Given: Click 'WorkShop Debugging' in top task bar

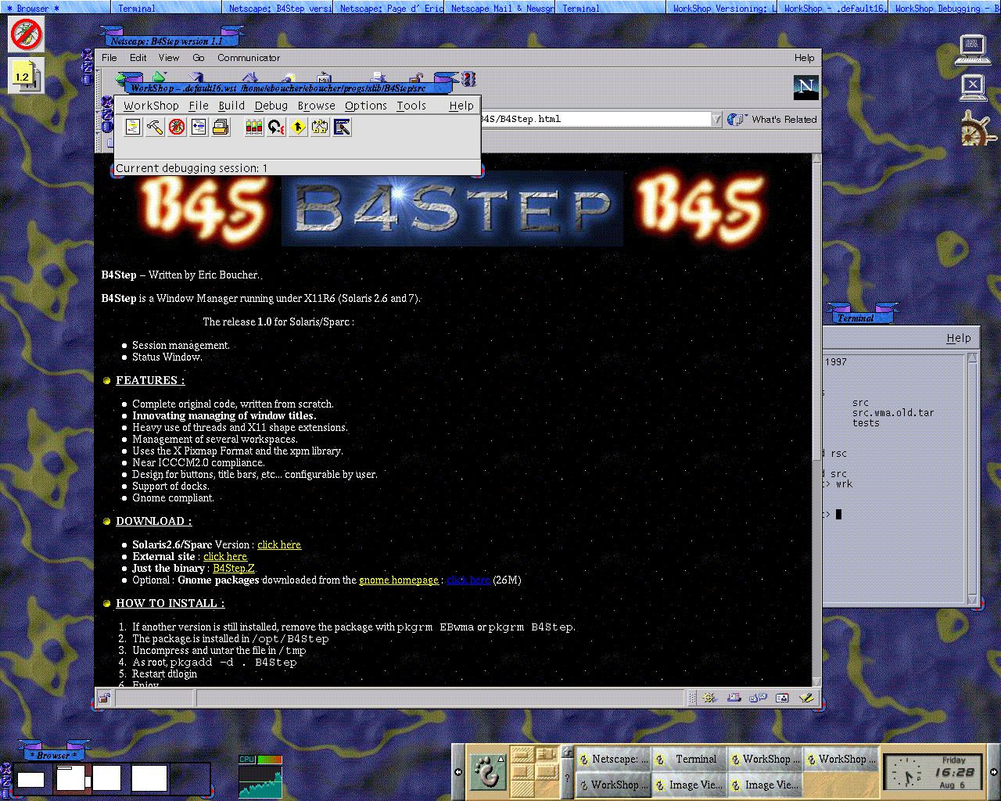Looking at the screenshot, I should pyautogui.click(x=945, y=8).
